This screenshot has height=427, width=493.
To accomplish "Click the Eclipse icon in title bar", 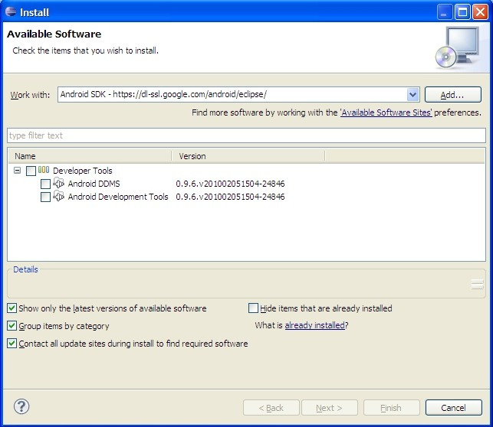I will [x=11, y=12].
